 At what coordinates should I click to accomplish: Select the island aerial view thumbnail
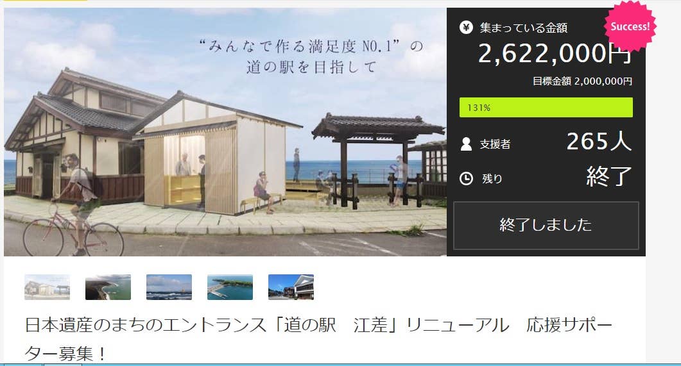(x=230, y=287)
